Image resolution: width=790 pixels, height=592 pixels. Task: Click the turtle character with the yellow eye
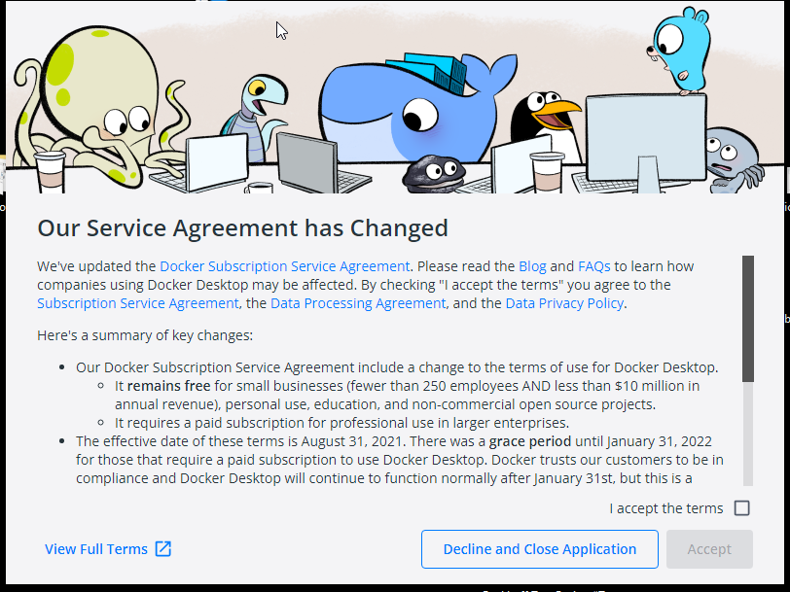[x=256, y=116]
